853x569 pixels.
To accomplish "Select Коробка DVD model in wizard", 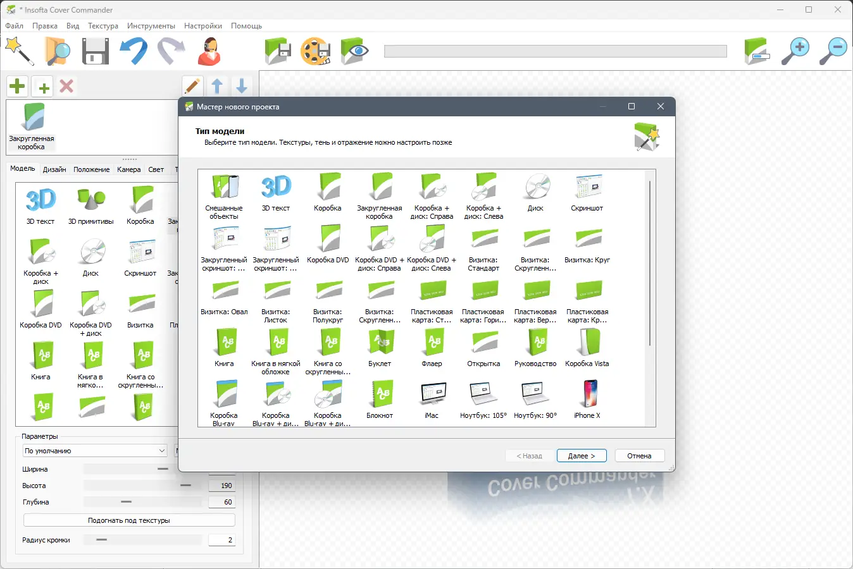I will click(x=328, y=244).
